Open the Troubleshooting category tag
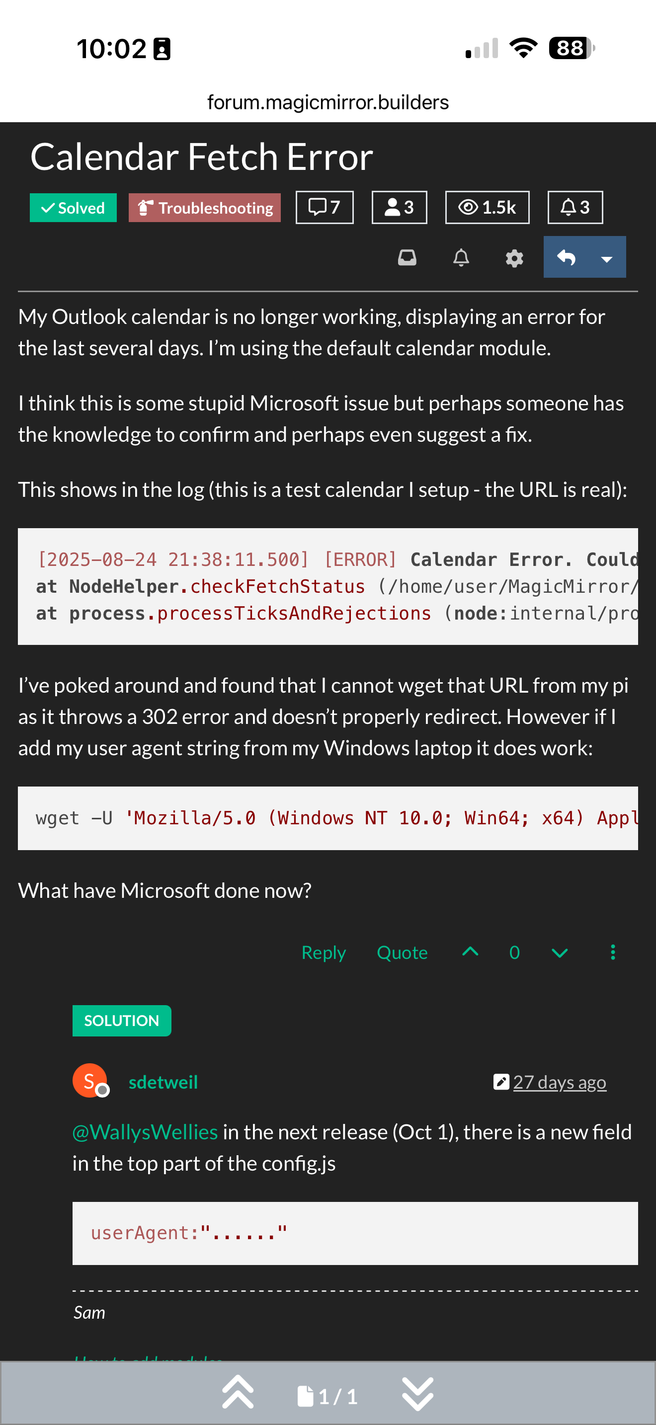The width and height of the screenshot is (656, 1425). 205,208
